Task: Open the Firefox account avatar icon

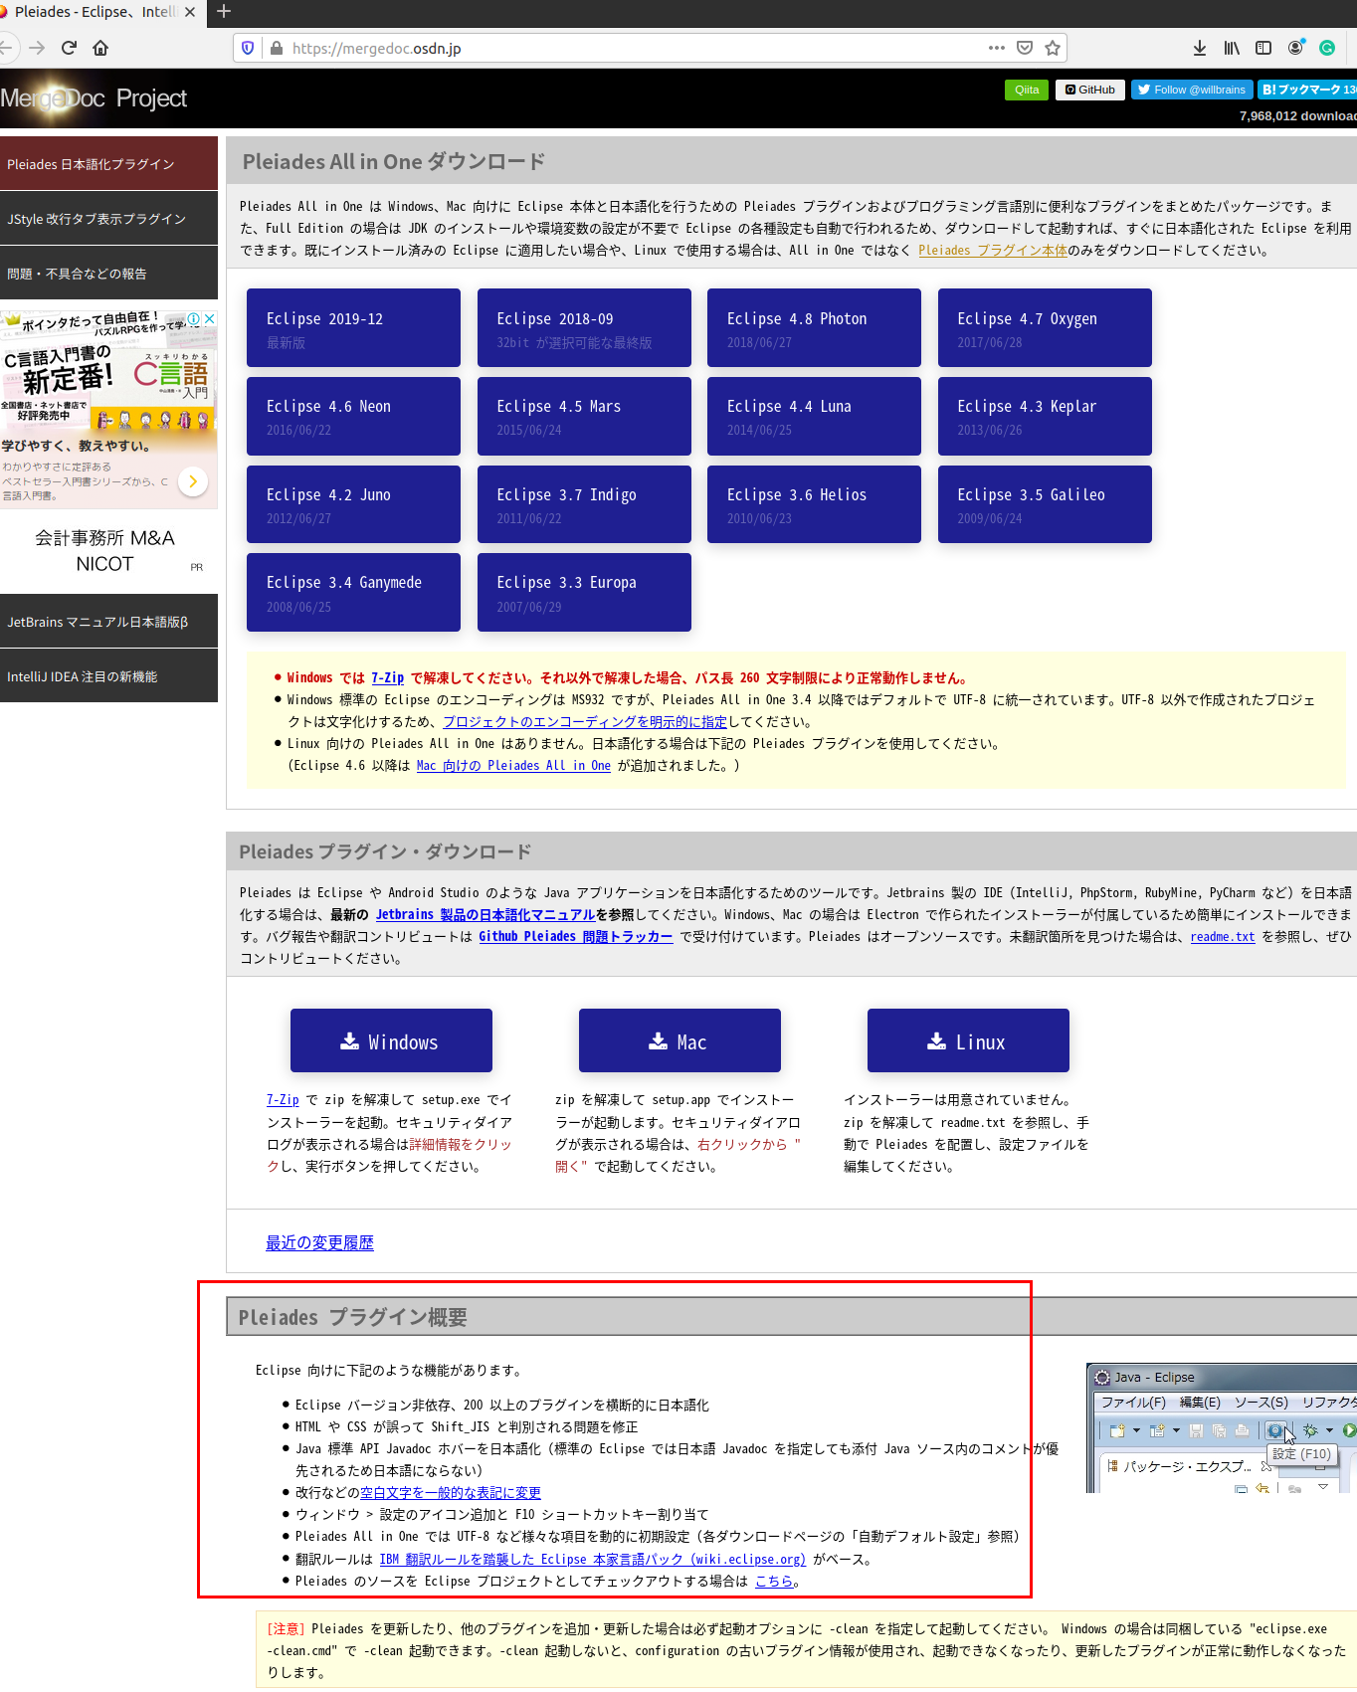Action: [x=1295, y=48]
